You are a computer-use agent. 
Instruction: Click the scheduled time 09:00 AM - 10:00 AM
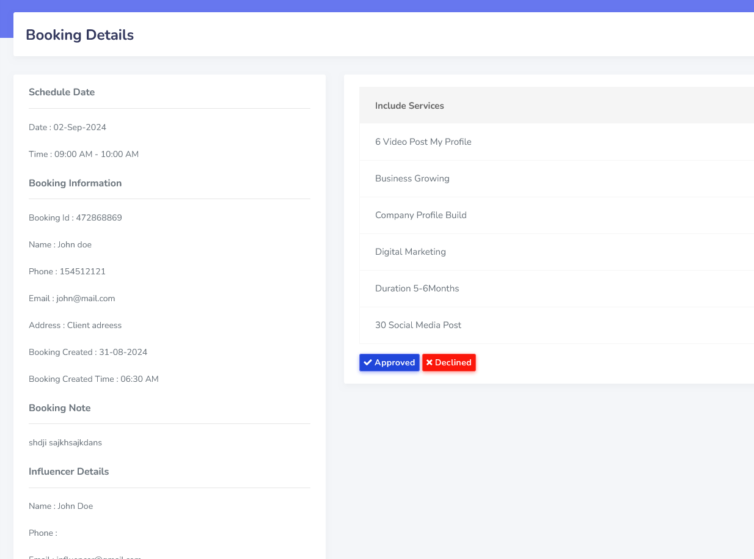coord(96,155)
